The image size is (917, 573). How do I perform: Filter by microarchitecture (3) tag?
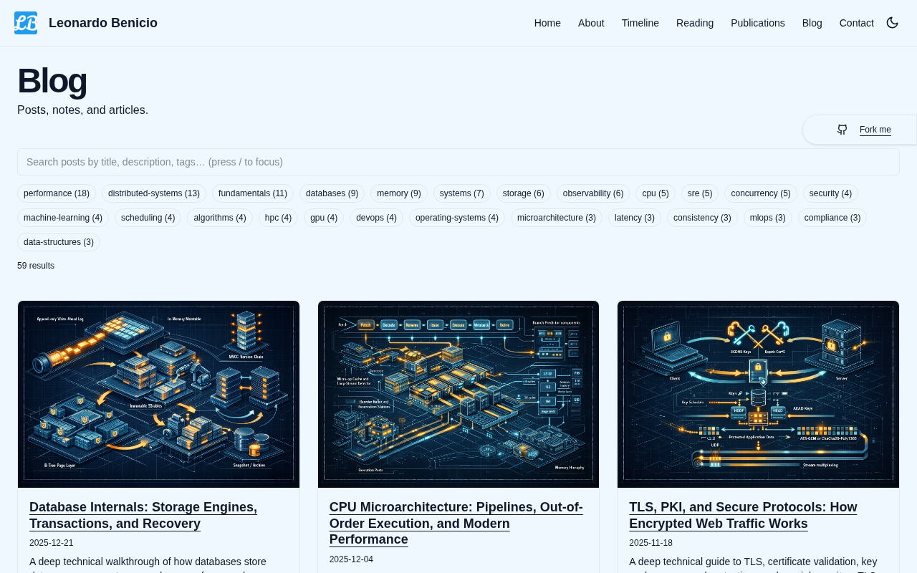(x=557, y=218)
